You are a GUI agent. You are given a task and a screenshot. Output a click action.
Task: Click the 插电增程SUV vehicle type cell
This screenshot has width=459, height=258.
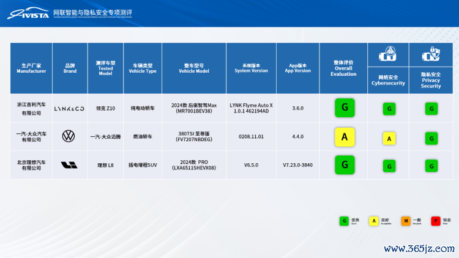[143, 165]
